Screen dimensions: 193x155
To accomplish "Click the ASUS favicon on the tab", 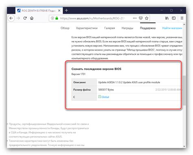I will coord(19,11).
